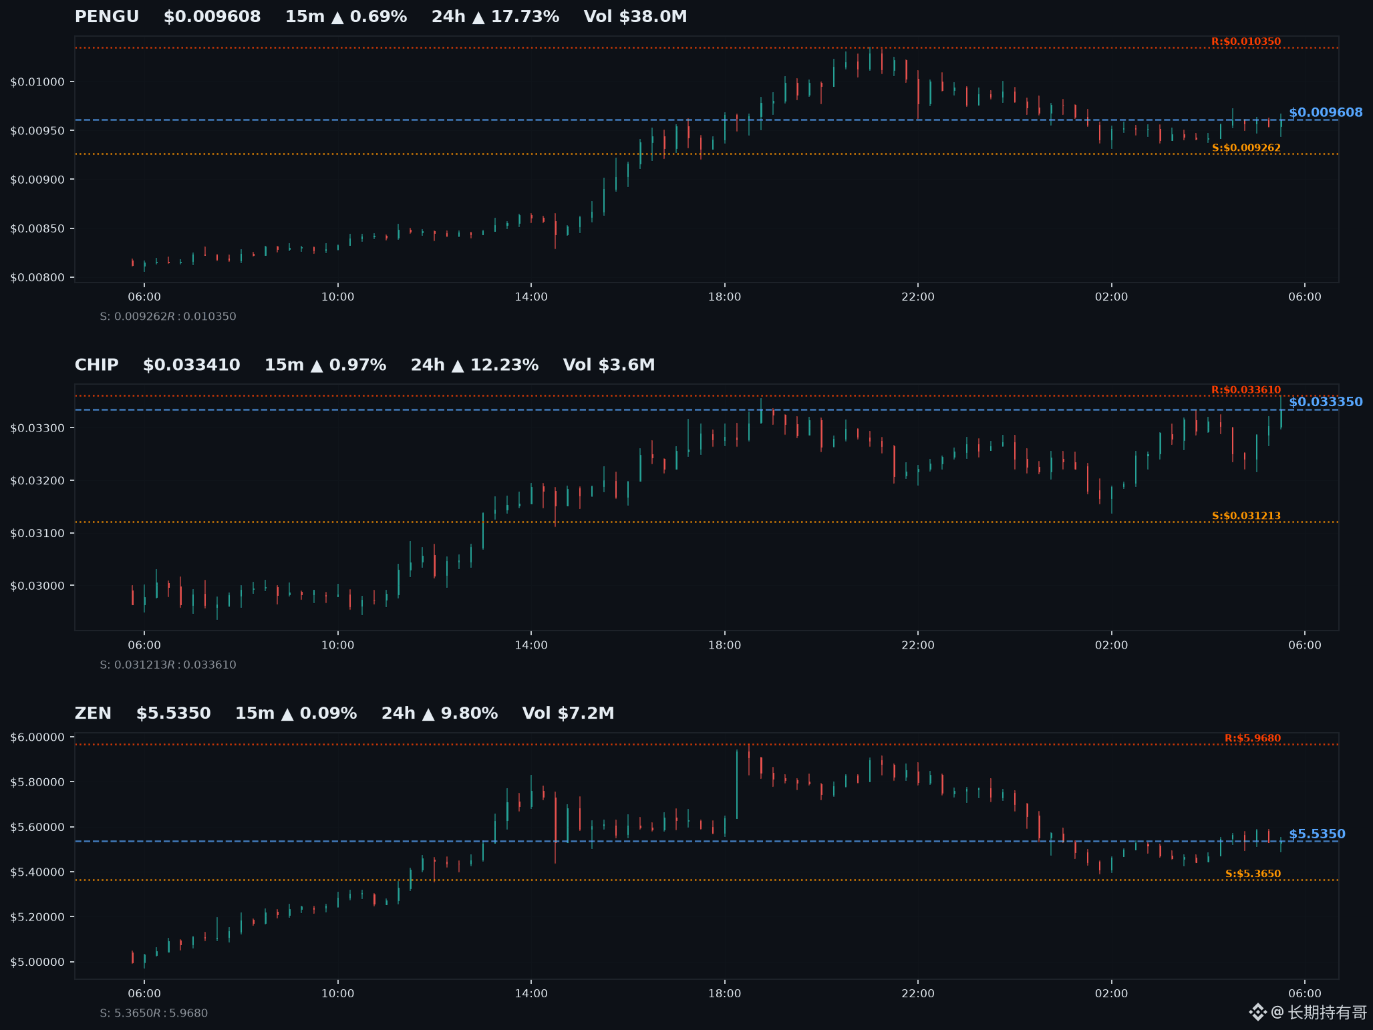Click CHIP's 24h ▲ 12.23% change
1373x1030 pixels.
coord(474,365)
